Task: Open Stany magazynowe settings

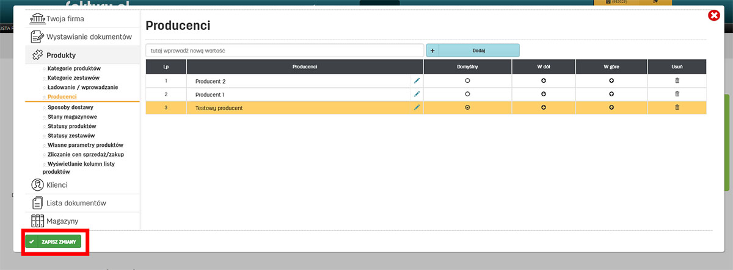Action: 72,116
